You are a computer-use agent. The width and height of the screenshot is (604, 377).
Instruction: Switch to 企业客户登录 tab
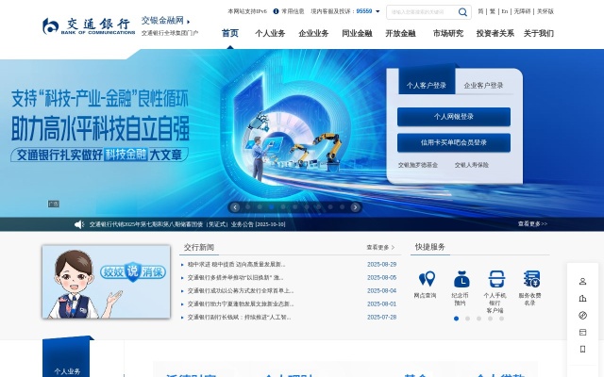tap(483, 85)
